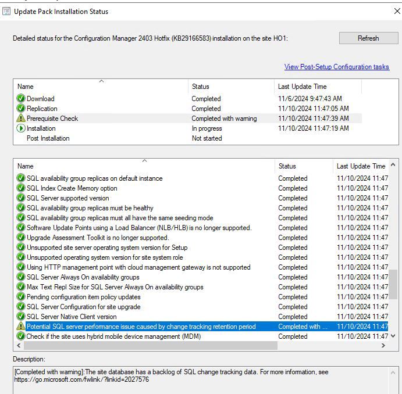This screenshot has width=402, height=394.
Task: Click Download time 11/6/2024 9:47:43 AM
Action: click(310, 99)
